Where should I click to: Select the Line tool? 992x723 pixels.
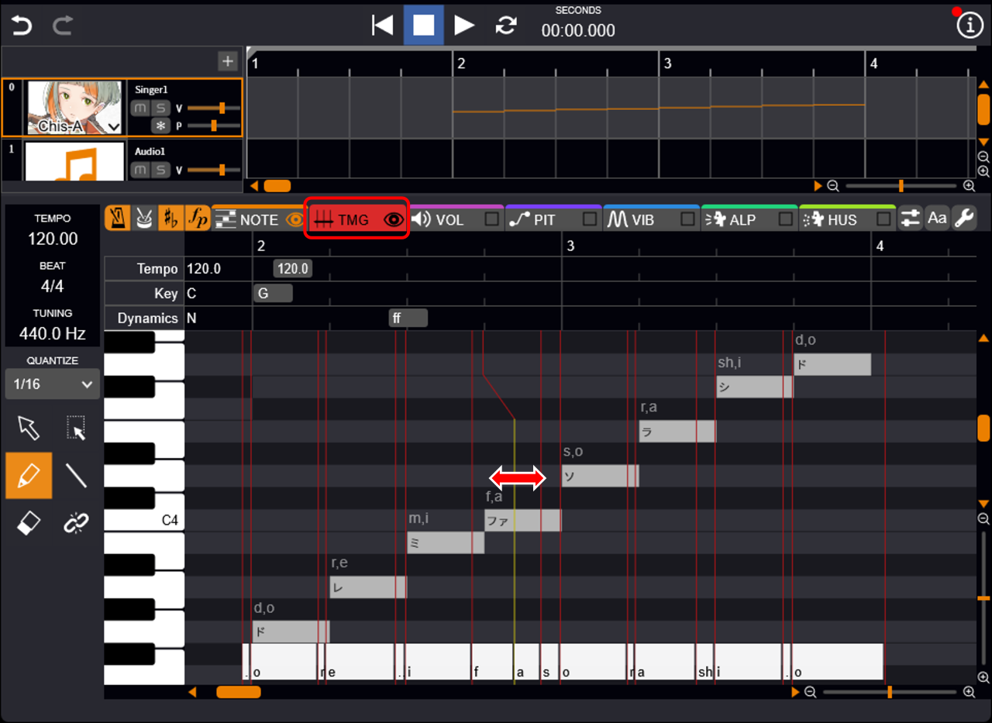pyautogui.click(x=76, y=475)
